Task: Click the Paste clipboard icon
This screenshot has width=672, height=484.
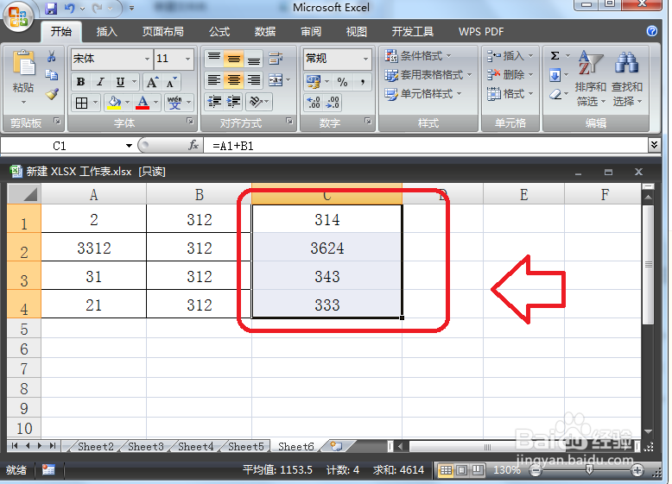Action: point(23,64)
